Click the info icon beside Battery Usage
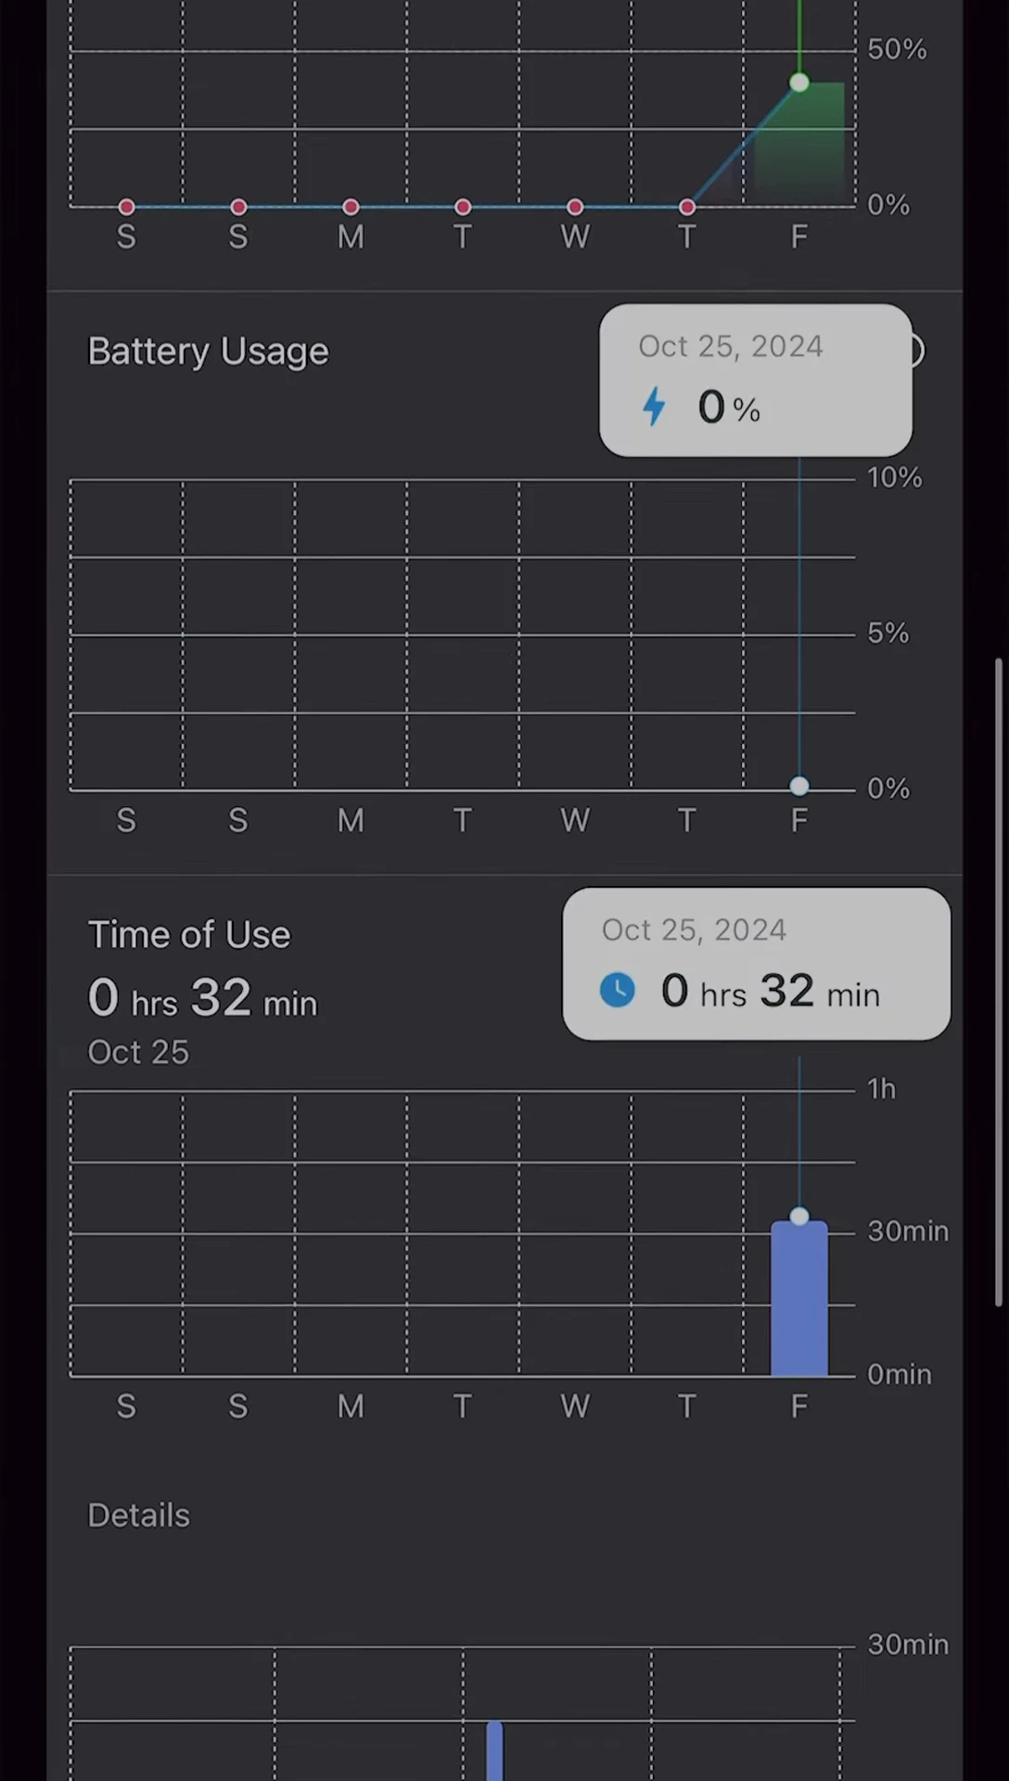Viewport: 1009px width, 1781px height. [x=914, y=351]
